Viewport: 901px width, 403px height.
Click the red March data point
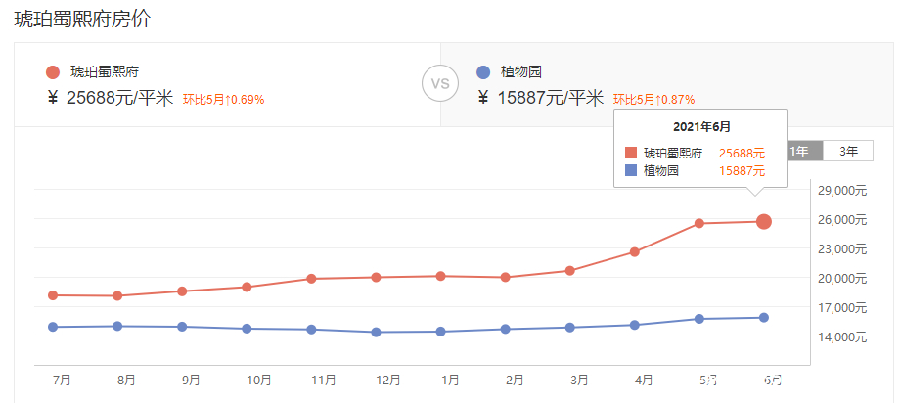569,270
